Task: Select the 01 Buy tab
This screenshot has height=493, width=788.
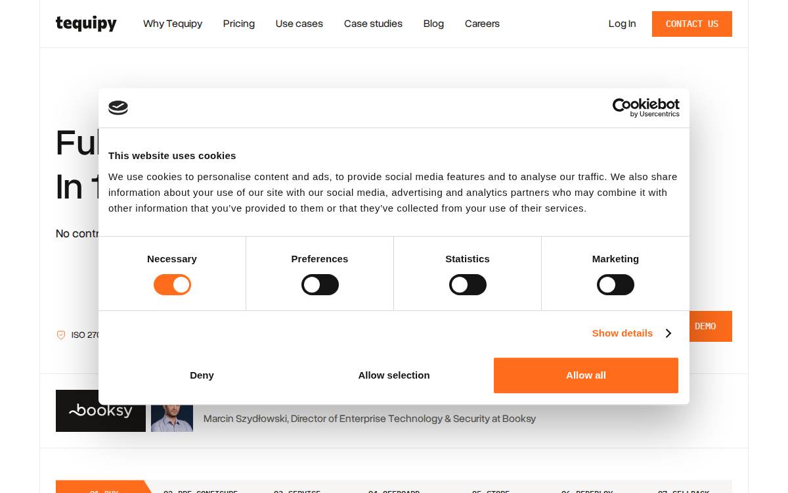Action: pyautogui.click(x=104, y=487)
